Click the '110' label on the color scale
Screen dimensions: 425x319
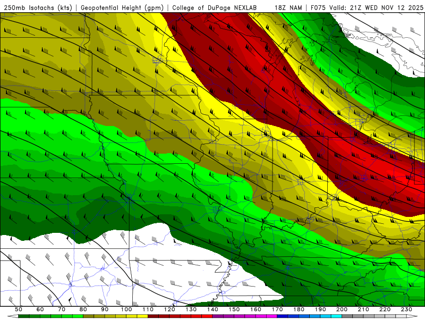148,309
